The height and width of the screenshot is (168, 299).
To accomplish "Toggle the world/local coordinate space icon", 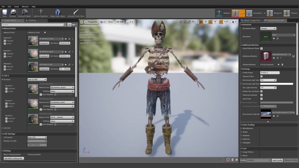I will pos(193,22).
